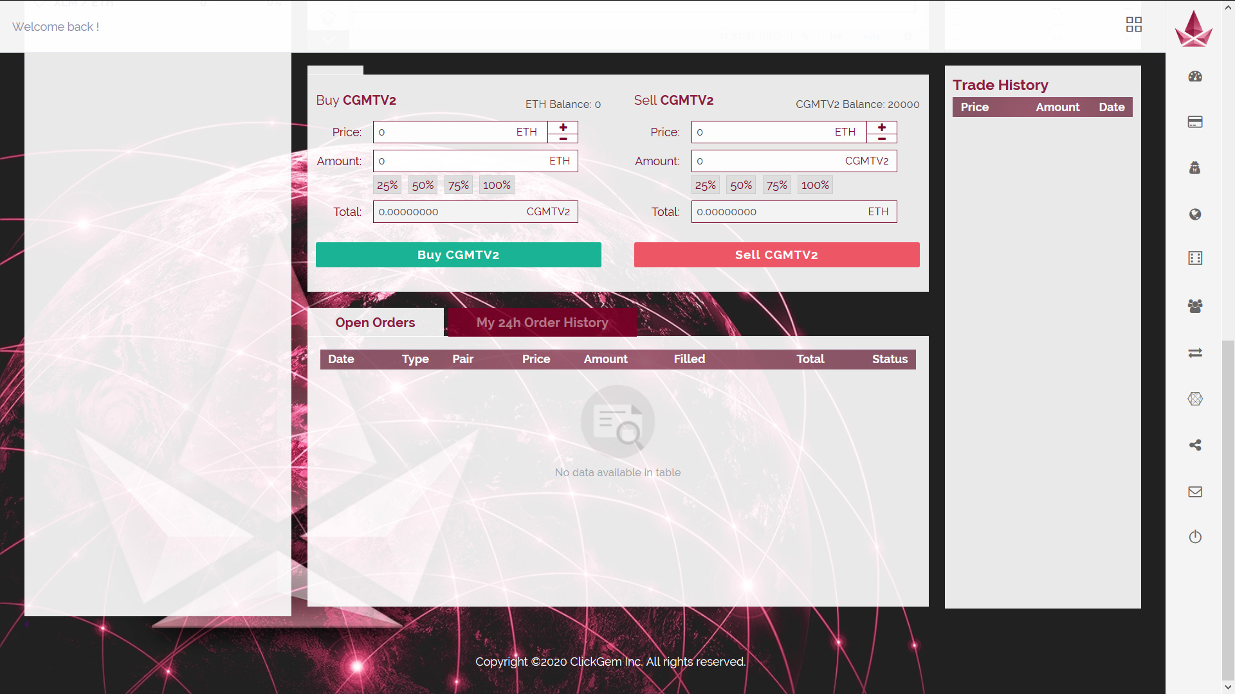
Task: Select 75% in the Buy panel
Action: (x=459, y=185)
